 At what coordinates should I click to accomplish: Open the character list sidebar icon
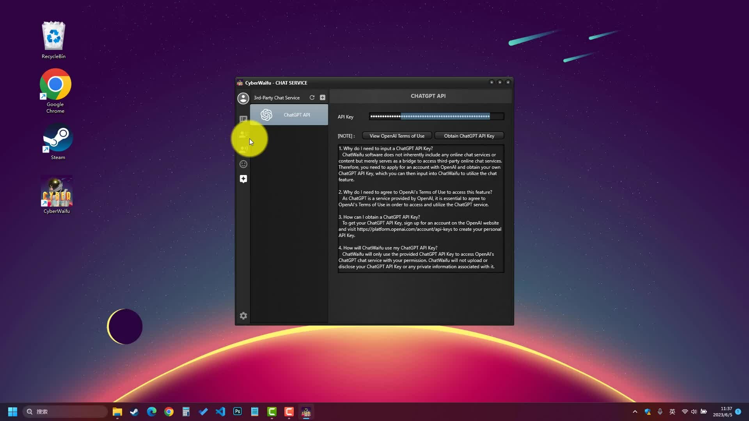[x=243, y=134]
